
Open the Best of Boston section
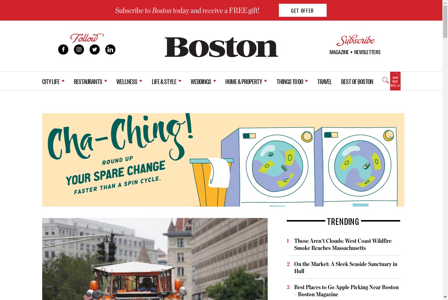click(357, 81)
